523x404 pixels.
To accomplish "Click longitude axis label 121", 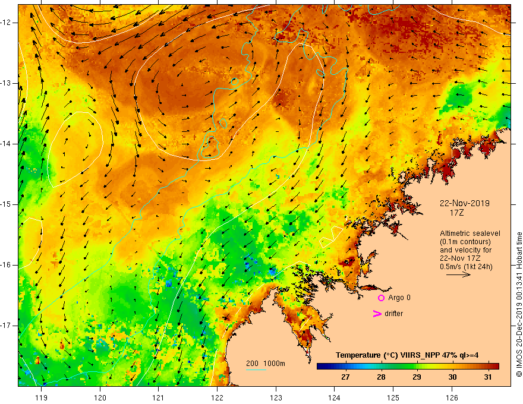I will (x=159, y=397).
